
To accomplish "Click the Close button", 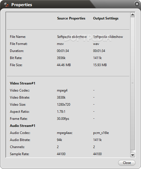I will pyautogui.click(x=127, y=163).
